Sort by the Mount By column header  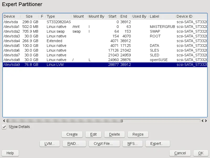pyautogui.click(x=96, y=16)
